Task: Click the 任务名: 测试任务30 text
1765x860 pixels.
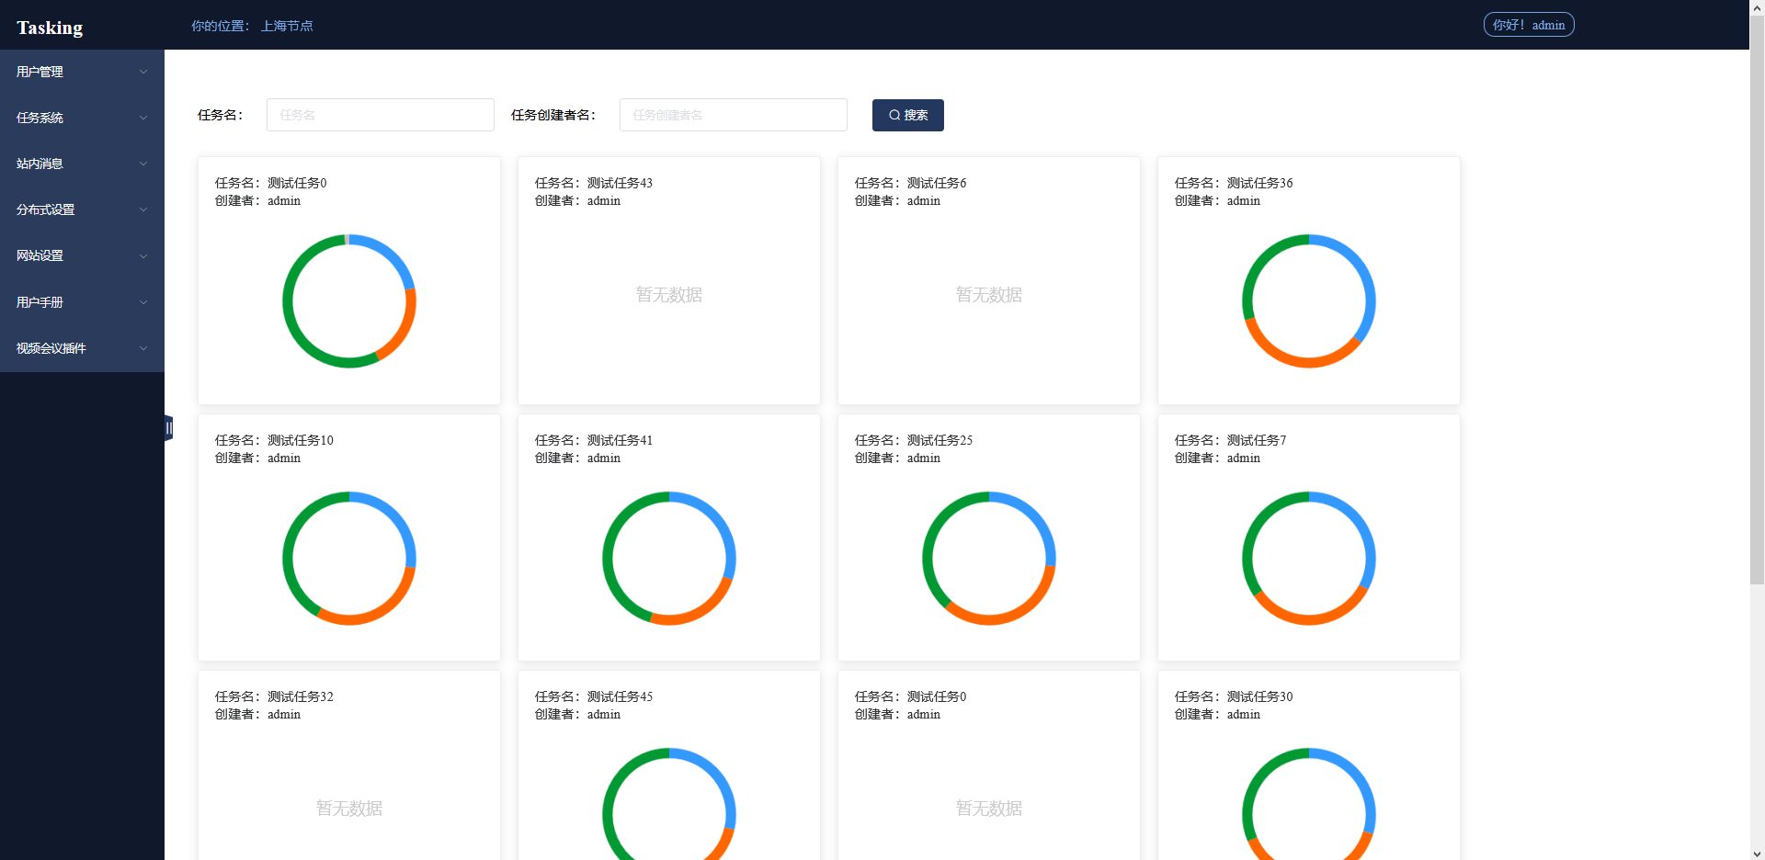Action: [x=1234, y=696]
